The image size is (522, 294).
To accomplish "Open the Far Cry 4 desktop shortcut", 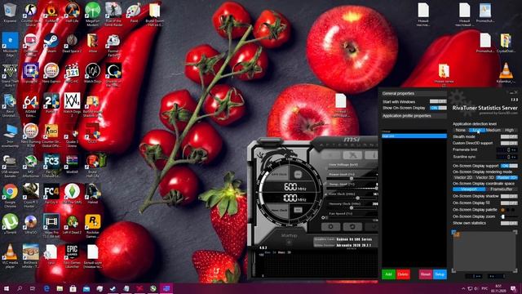I will pos(51,194).
